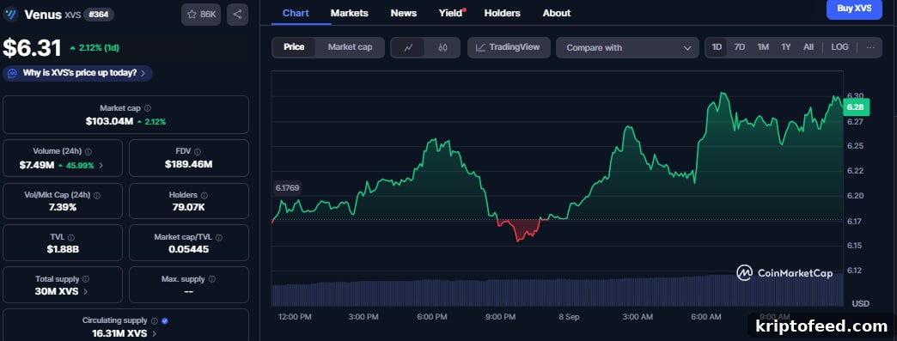Click the $6.31 price text

(32, 48)
